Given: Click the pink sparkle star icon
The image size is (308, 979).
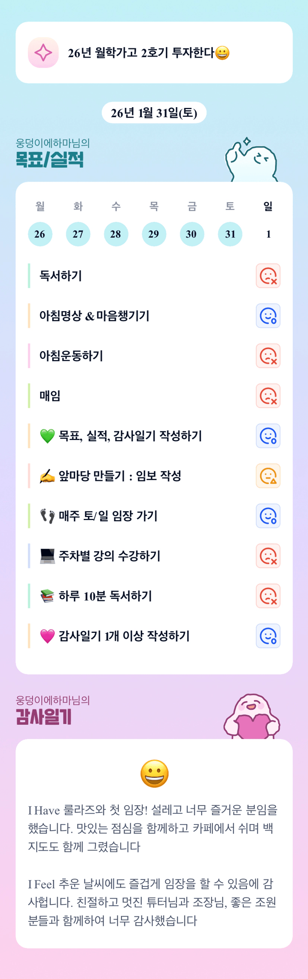Looking at the screenshot, I should [x=43, y=52].
